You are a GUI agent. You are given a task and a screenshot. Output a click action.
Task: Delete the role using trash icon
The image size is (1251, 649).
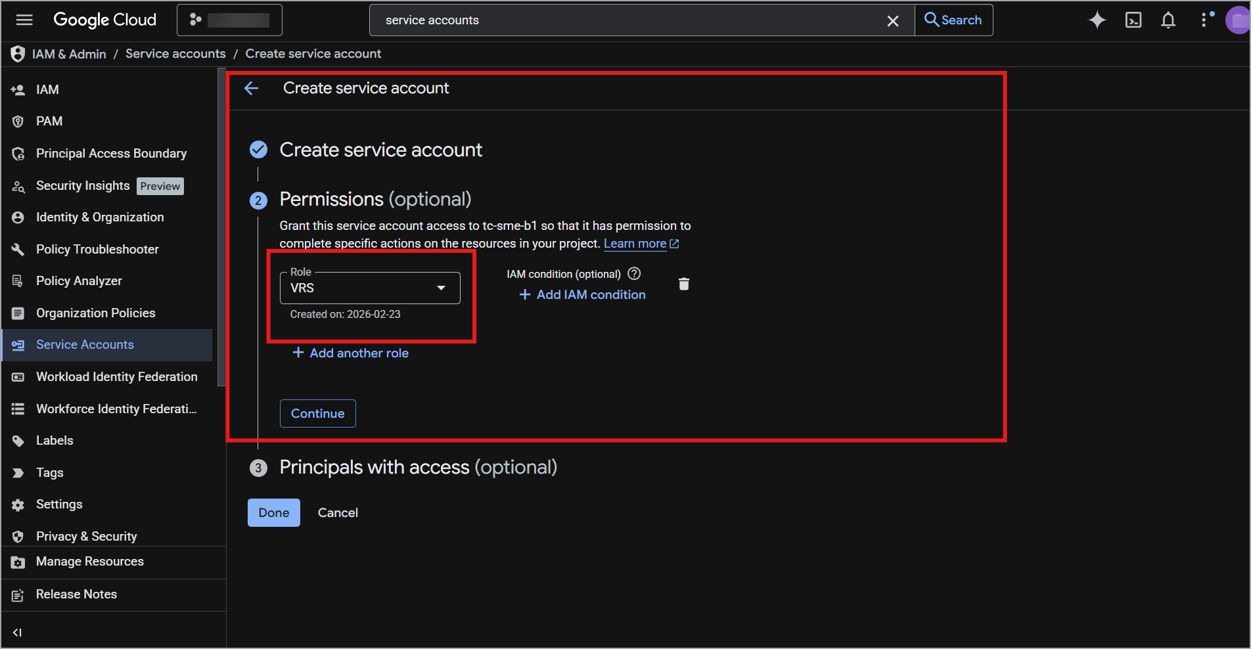pos(684,284)
